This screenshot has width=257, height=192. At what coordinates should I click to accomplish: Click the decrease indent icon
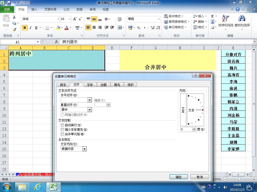click(x=106, y=27)
